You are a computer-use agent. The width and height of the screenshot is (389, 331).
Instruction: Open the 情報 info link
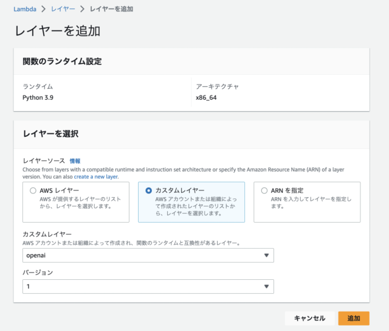tap(75, 161)
